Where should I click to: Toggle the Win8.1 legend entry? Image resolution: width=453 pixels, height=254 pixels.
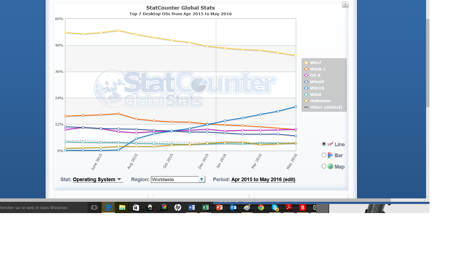[315, 69]
